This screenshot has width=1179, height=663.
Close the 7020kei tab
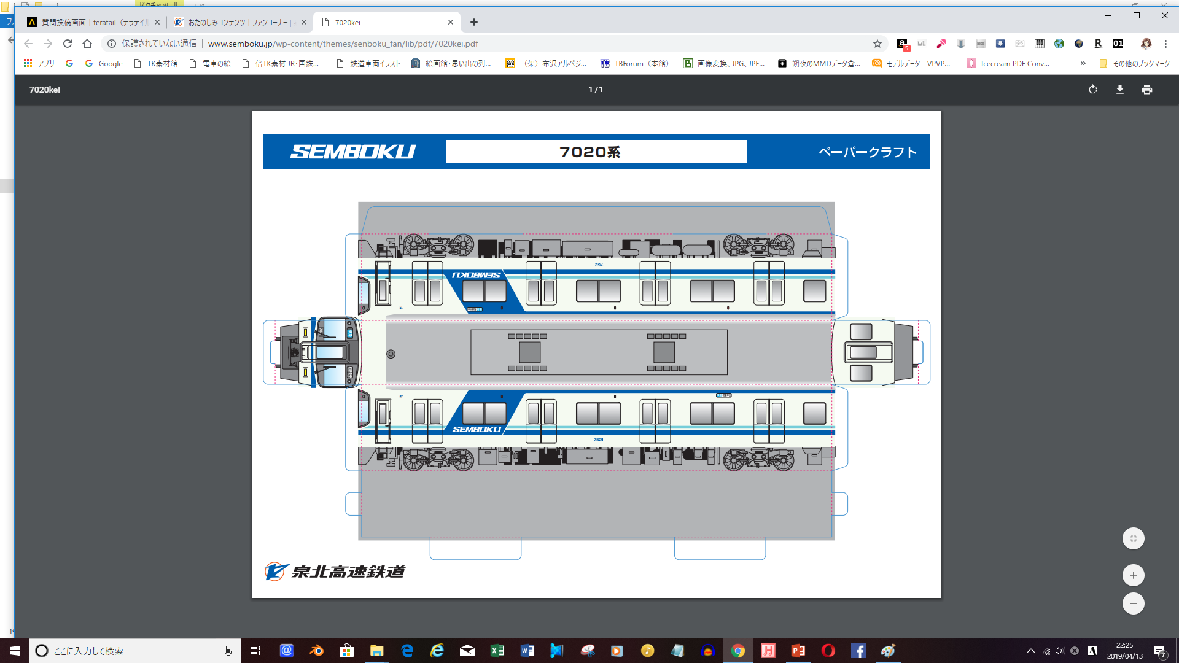[451, 22]
